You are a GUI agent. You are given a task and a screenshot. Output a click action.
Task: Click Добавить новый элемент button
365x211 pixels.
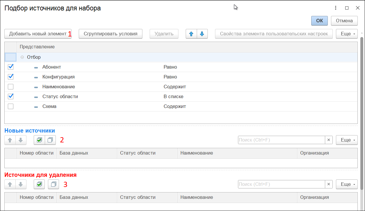(38, 34)
